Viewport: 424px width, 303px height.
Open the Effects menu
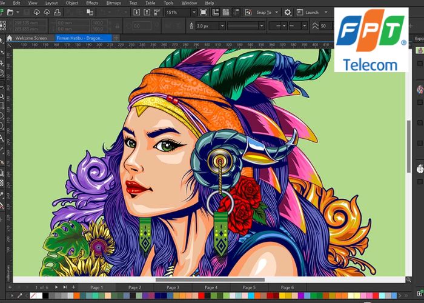(92, 3)
